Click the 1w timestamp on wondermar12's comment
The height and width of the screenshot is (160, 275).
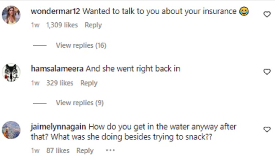35,25
